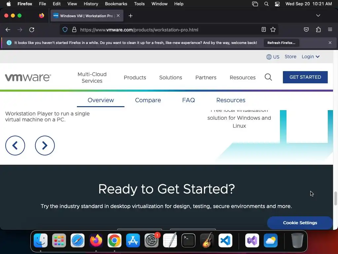338x254 pixels.
Task: Open GarageBand from the Dock
Action: pyautogui.click(x=207, y=240)
